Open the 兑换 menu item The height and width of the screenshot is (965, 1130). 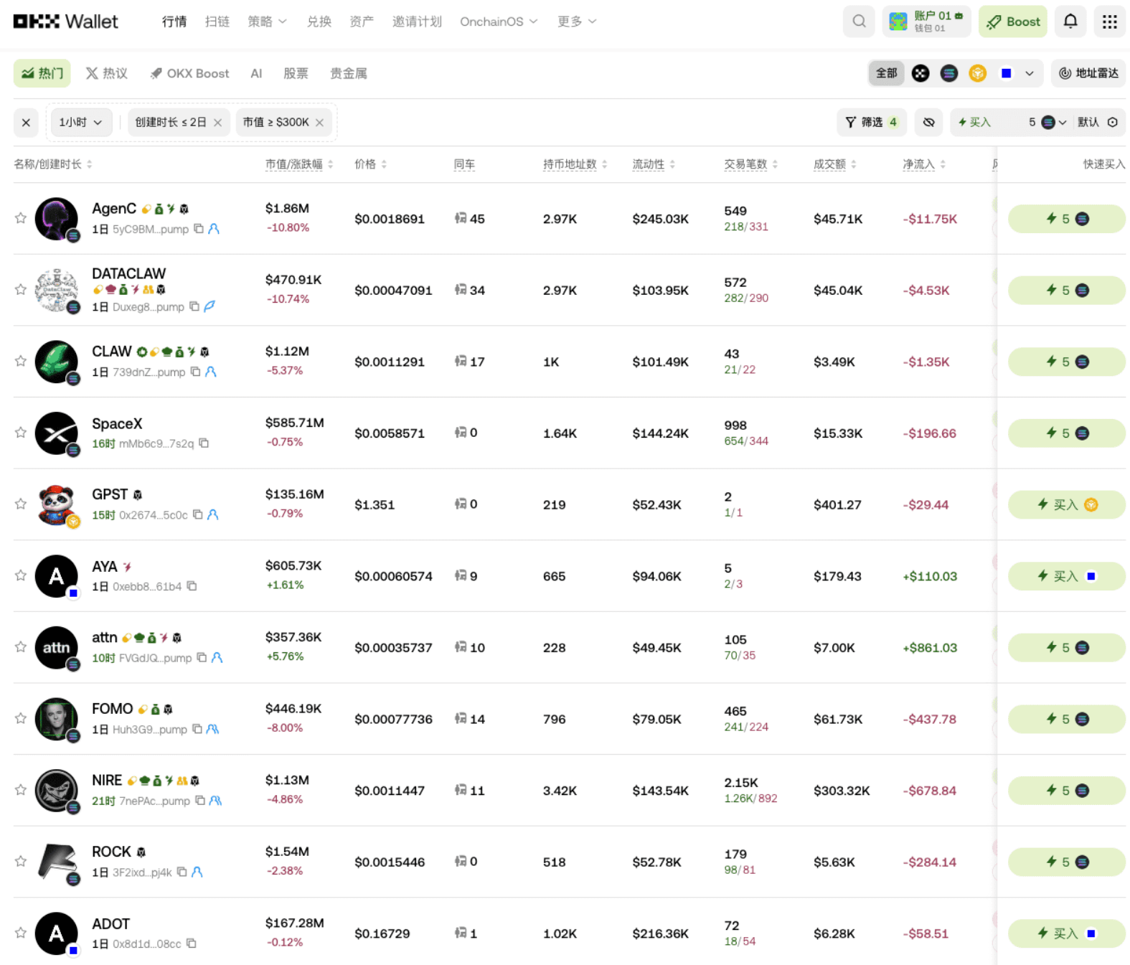pos(319,22)
